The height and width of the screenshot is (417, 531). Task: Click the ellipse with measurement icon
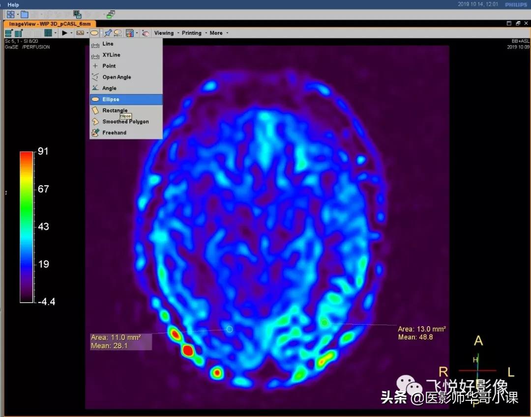[x=118, y=33]
